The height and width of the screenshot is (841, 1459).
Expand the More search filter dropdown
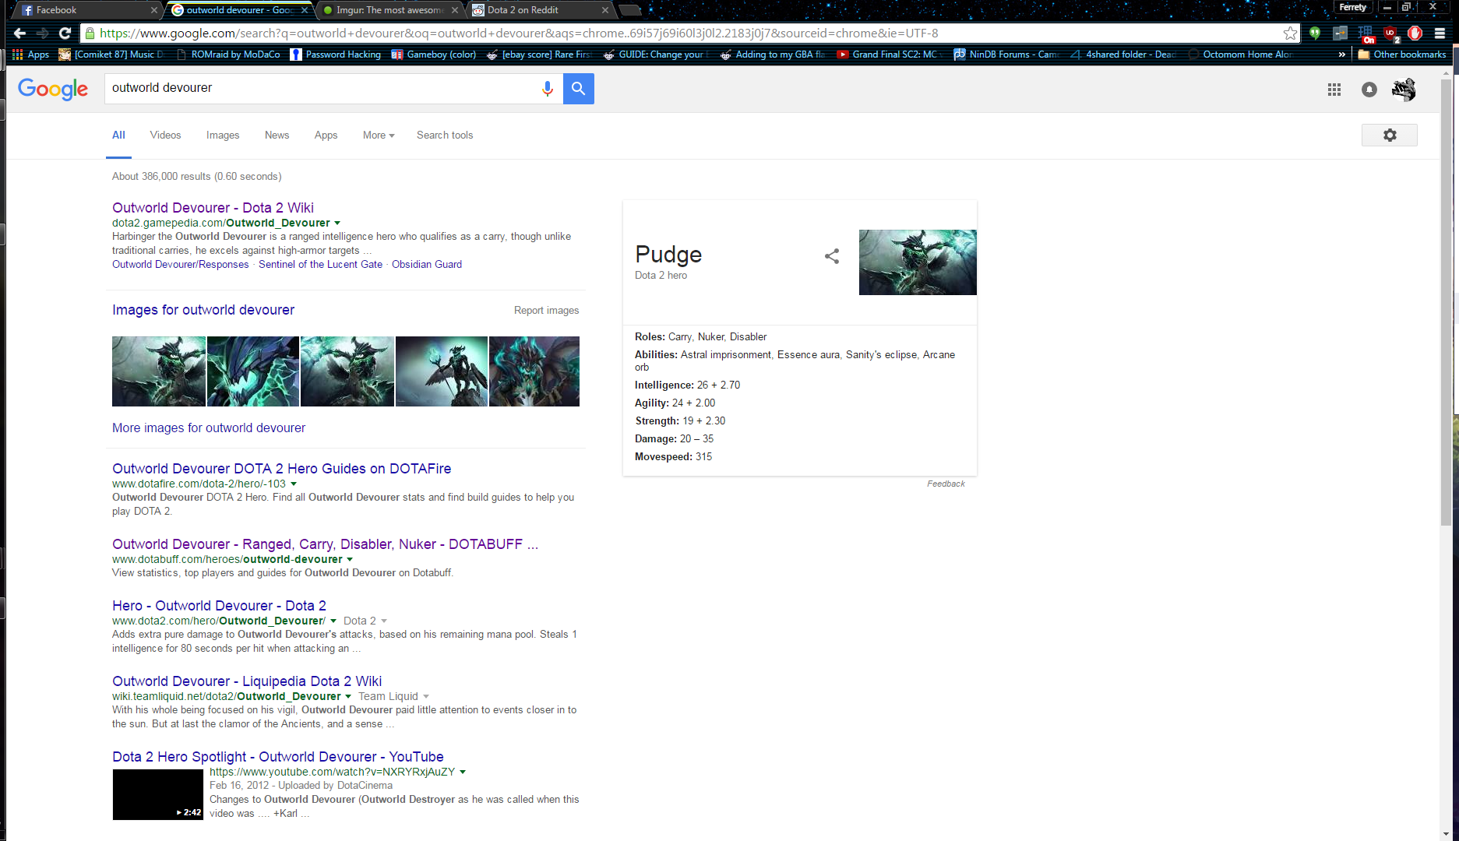point(378,135)
